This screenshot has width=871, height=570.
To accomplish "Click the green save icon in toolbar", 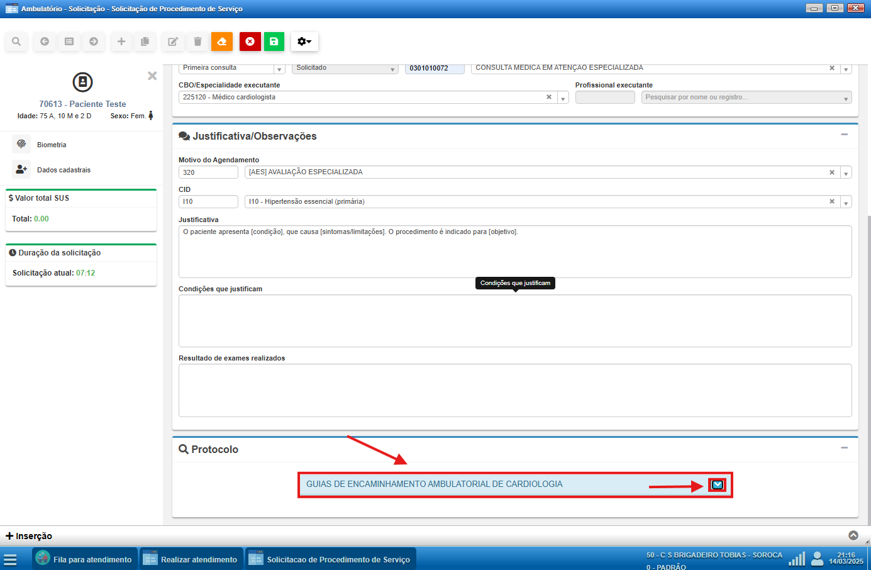I will 274,42.
